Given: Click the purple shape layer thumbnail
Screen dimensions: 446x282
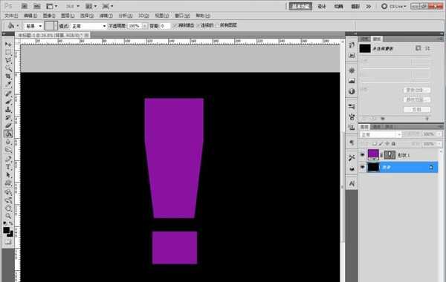Looking at the screenshot, I should [x=373, y=154].
